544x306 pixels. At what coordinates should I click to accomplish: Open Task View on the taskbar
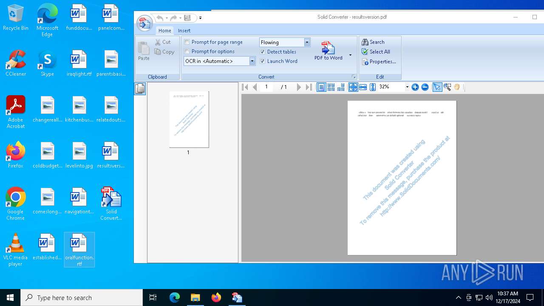(x=153, y=297)
